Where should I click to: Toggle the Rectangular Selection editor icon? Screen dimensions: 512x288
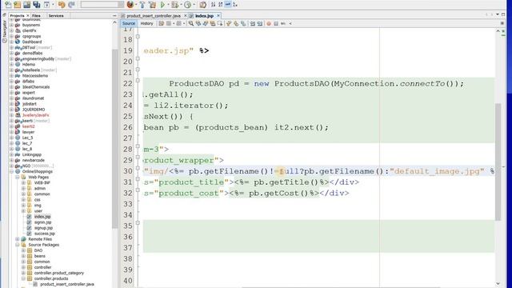220,23
